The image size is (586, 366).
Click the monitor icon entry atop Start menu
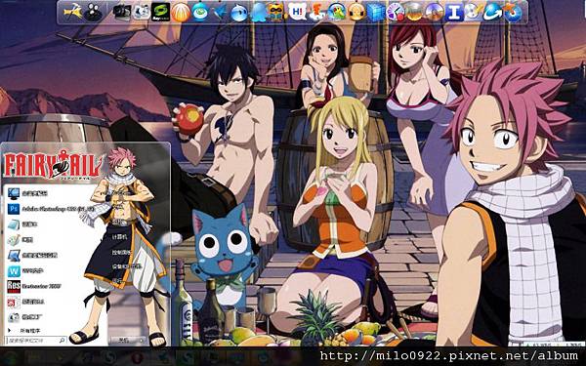(27, 193)
